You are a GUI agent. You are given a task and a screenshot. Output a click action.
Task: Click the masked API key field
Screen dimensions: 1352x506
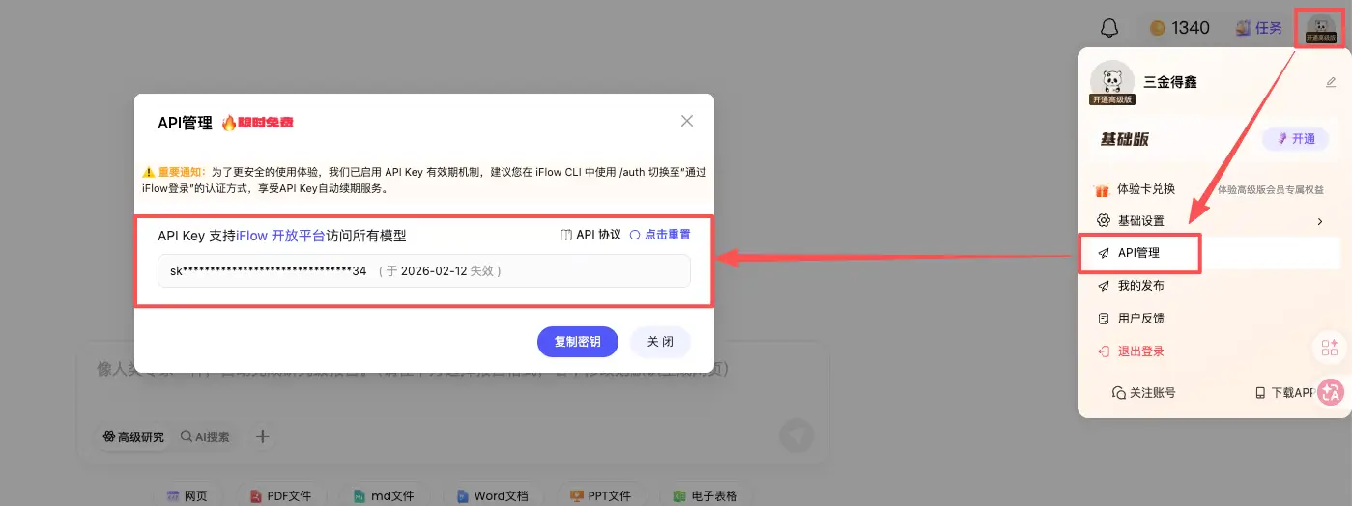click(x=423, y=271)
